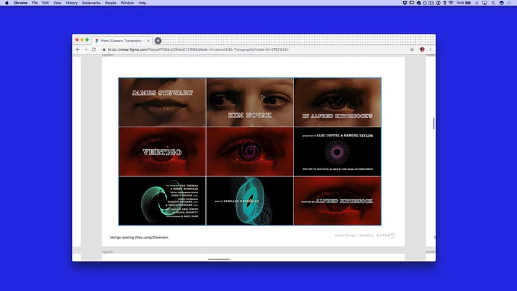This screenshot has width=517, height=291.
Task: Open the File menu
Action: (34, 3)
